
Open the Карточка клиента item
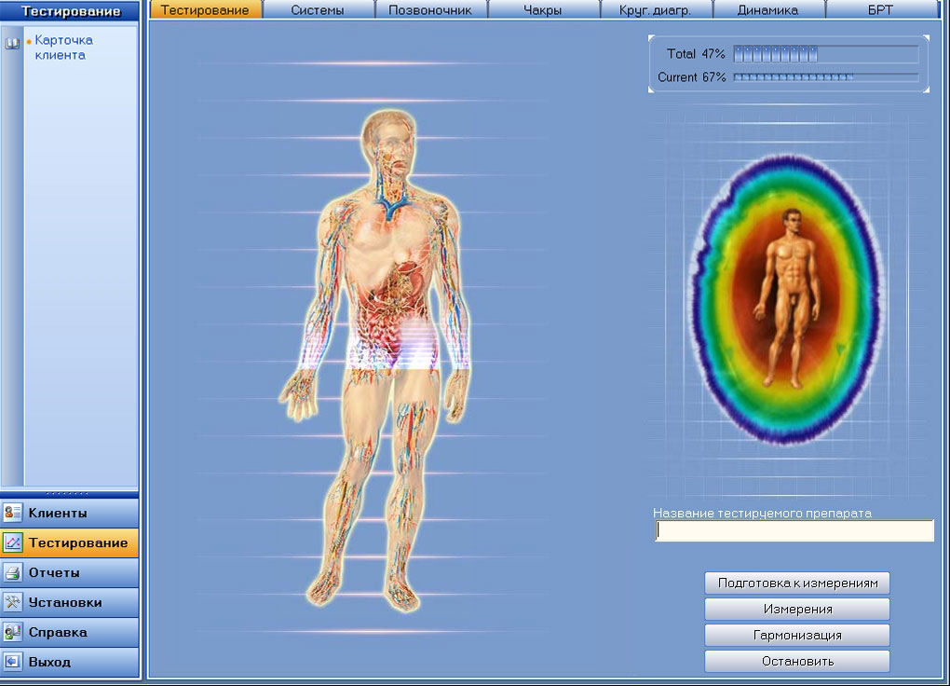[63, 48]
